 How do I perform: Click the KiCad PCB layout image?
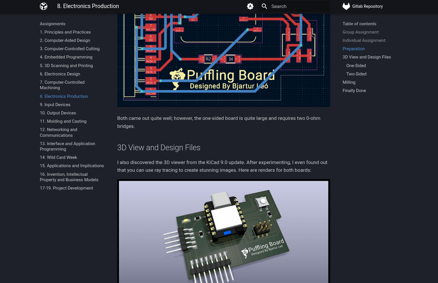[x=224, y=60]
